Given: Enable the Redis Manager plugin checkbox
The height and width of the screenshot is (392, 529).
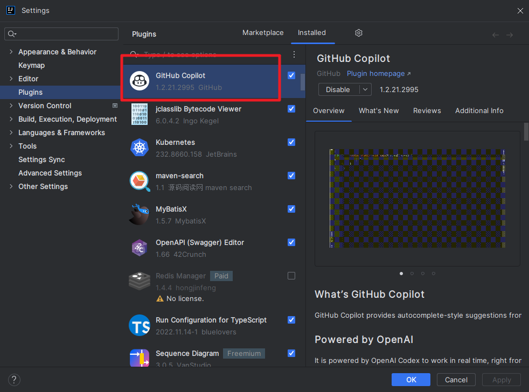Looking at the screenshot, I should [291, 276].
